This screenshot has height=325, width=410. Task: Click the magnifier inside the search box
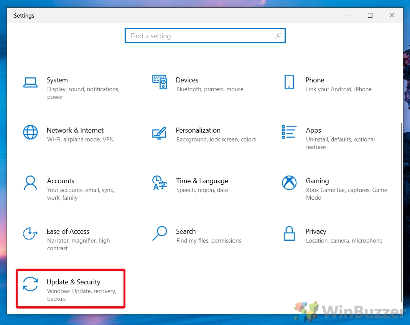(278, 36)
